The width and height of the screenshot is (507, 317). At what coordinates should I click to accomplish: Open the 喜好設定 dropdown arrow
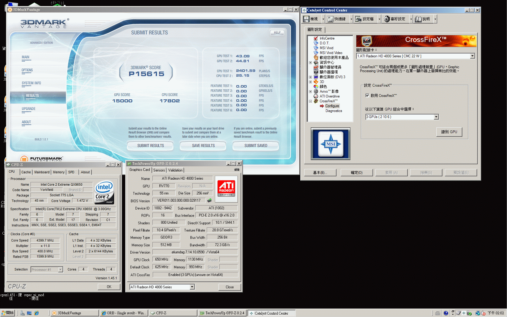(x=411, y=19)
